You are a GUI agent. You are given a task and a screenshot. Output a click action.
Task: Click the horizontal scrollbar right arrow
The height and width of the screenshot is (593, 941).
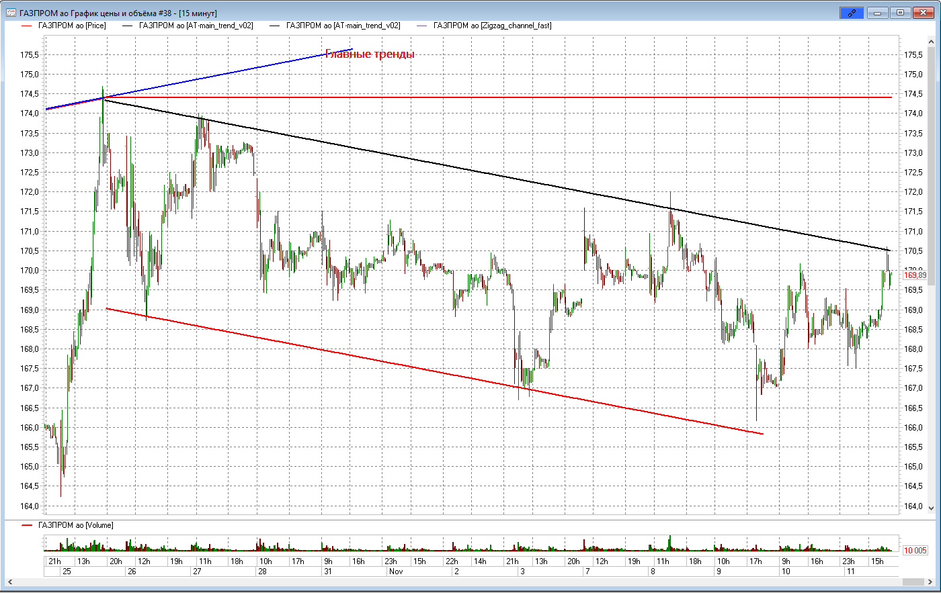(x=931, y=582)
